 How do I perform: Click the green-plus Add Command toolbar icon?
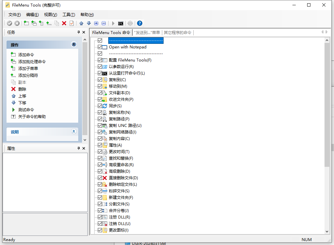26,23
